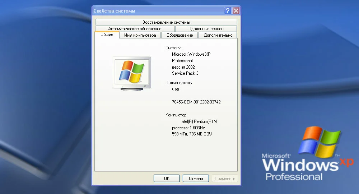Confirm with the OK button
359x194 pixels.
click(167, 179)
